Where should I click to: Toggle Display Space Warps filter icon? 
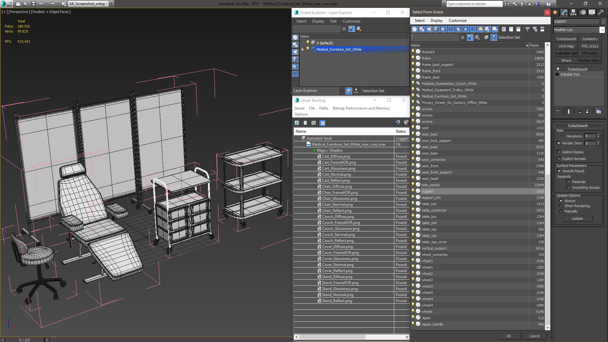point(451,29)
